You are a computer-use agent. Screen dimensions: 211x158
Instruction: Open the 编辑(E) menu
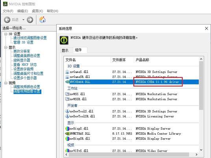pyautogui.click(x=22, y=11)
